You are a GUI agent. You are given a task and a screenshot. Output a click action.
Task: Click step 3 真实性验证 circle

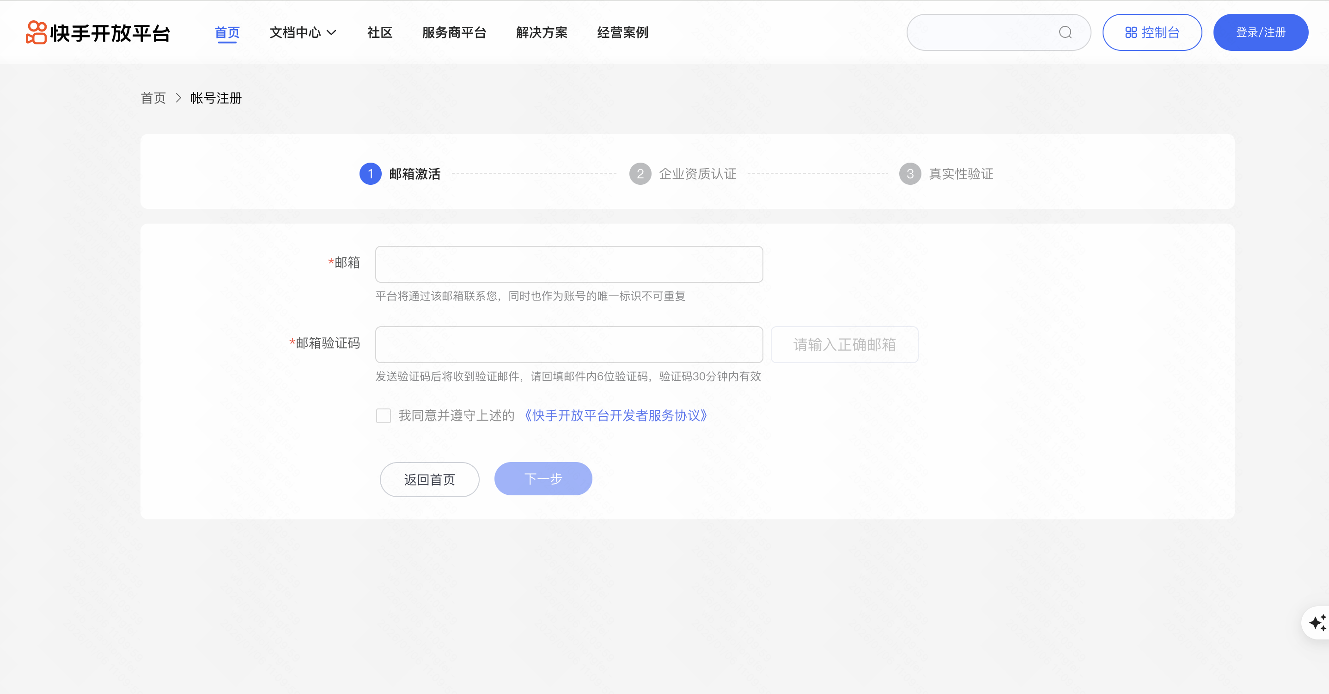point(909,174)
